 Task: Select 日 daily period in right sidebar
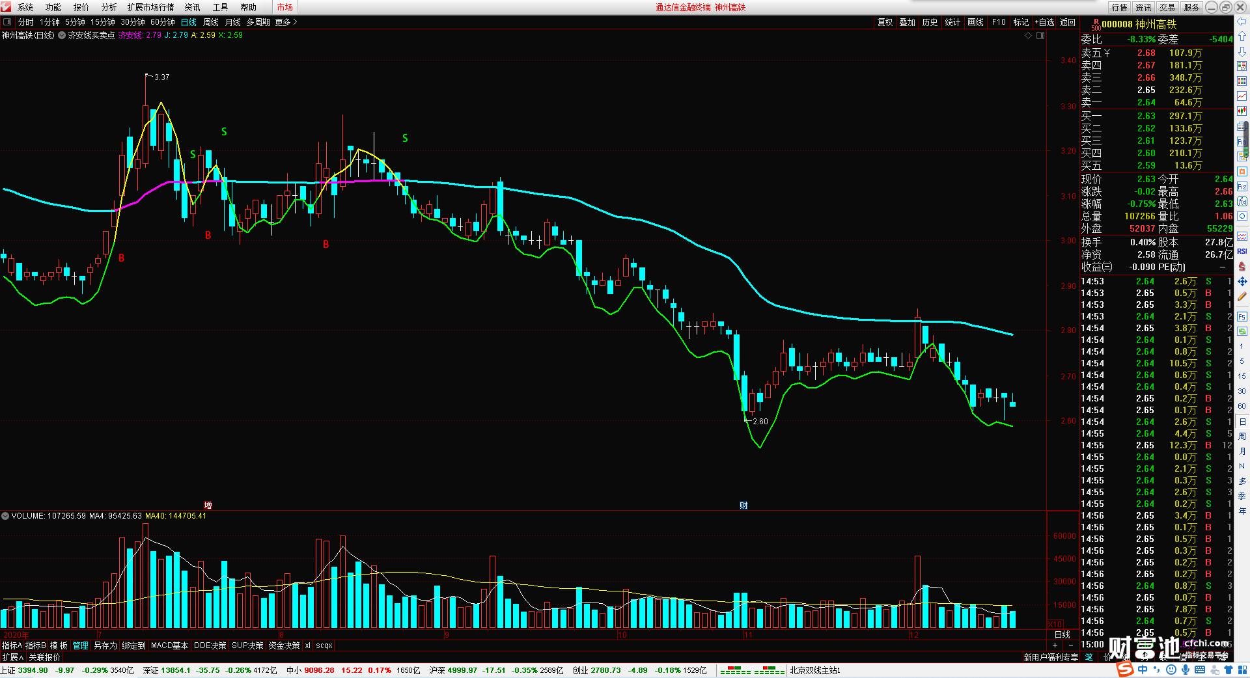[1242, 422]
